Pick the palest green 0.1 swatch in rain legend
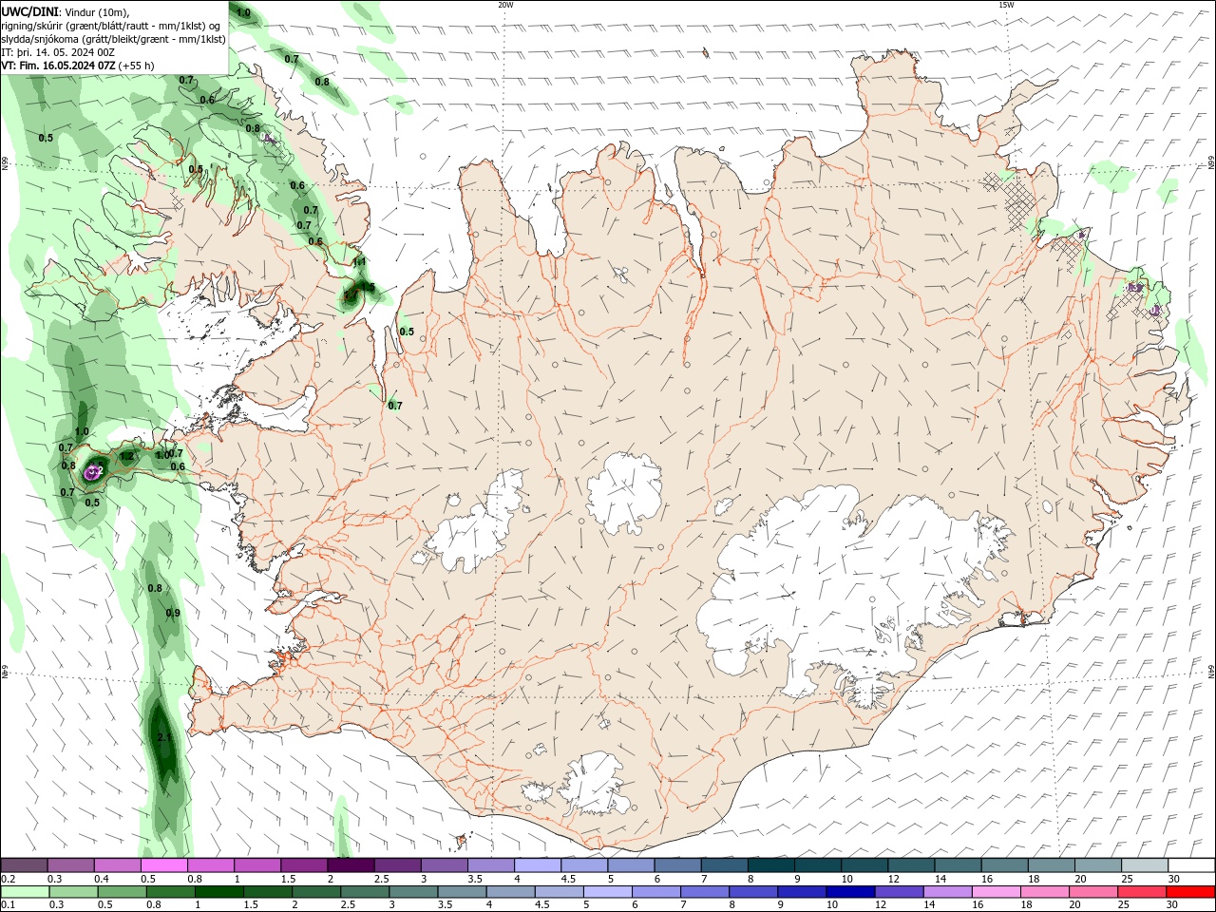 (26, 892)
